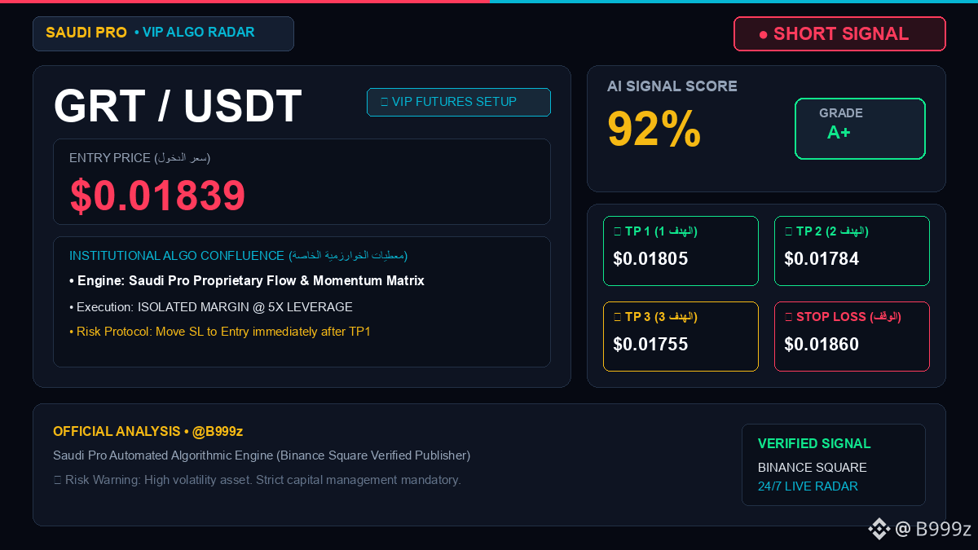Click the SHORT SIGNAL badge
The height and width of the screenshot is (550, 978).
click(839, 34)
